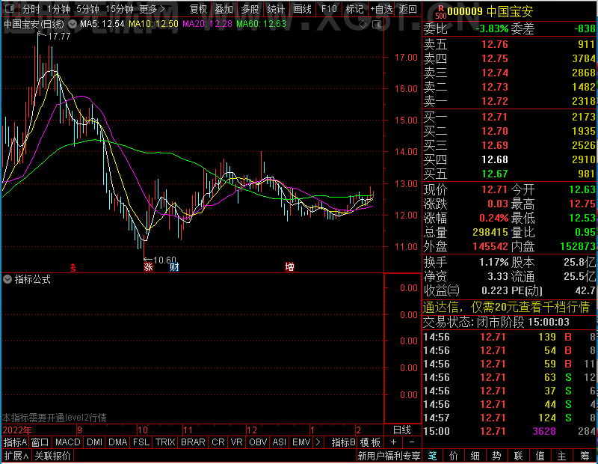Select 笔 tick tab

(x=433, y=456)
